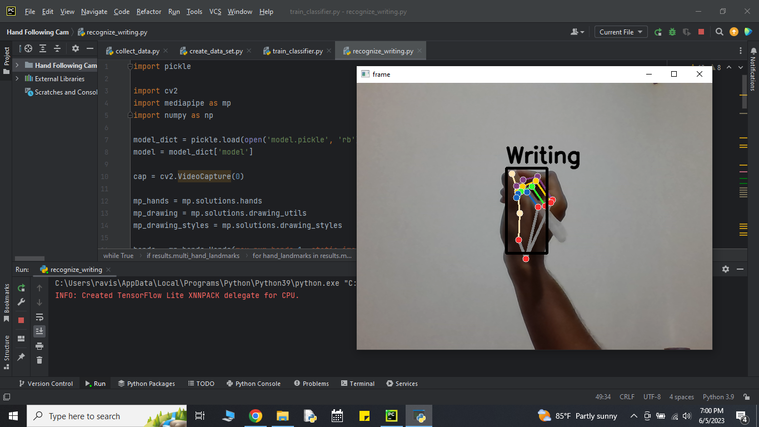Open the Terminal tool window
The image size is (759, 427).
click(x=358, y=384)
